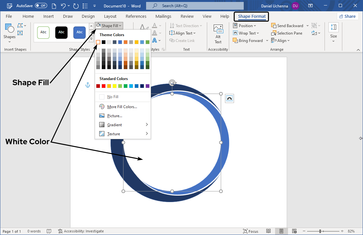Open the Wrap Text dropdown
Screen dimensions: 363x235
(246, 33)
